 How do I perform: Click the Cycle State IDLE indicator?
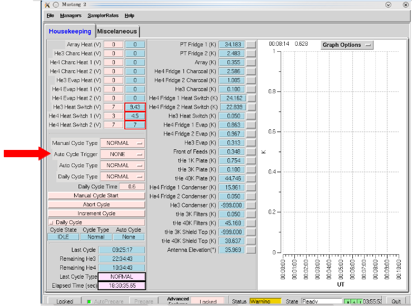point(64,237)
